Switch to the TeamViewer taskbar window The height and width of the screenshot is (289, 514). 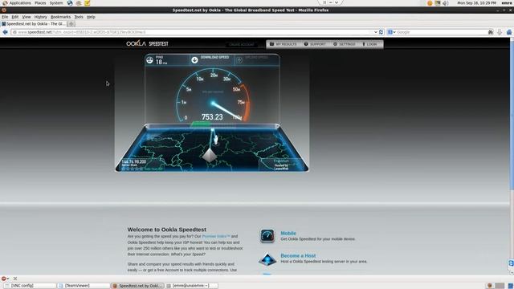(x=84, y=286)
